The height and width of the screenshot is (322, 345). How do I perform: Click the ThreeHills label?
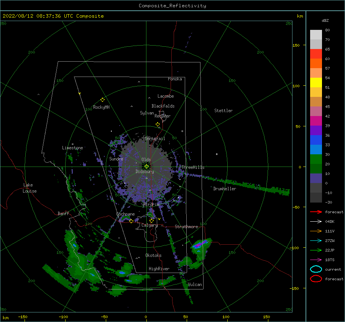(193, 167)
